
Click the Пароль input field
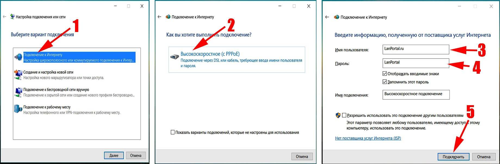tap(416, 63)
